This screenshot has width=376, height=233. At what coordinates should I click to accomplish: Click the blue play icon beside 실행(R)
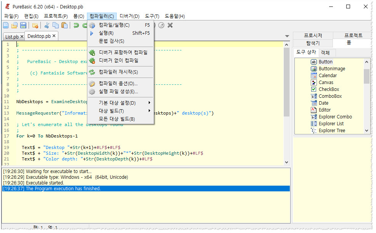point(92,33)
